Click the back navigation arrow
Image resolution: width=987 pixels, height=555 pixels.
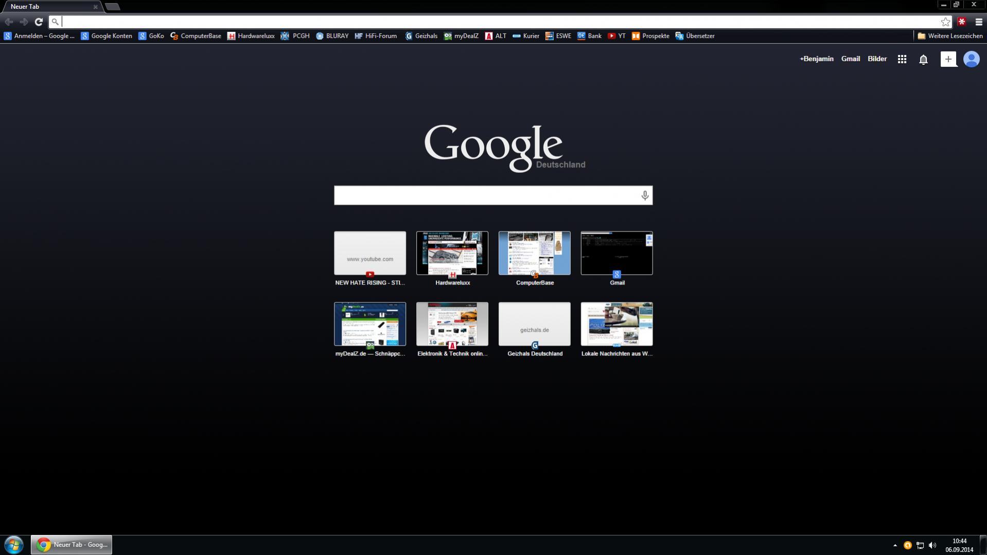click(9, 22)
